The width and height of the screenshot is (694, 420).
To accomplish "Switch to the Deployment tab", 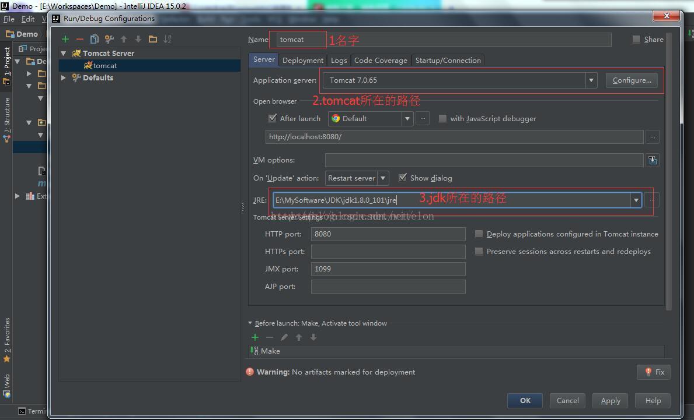I will [x=302, y=61].
